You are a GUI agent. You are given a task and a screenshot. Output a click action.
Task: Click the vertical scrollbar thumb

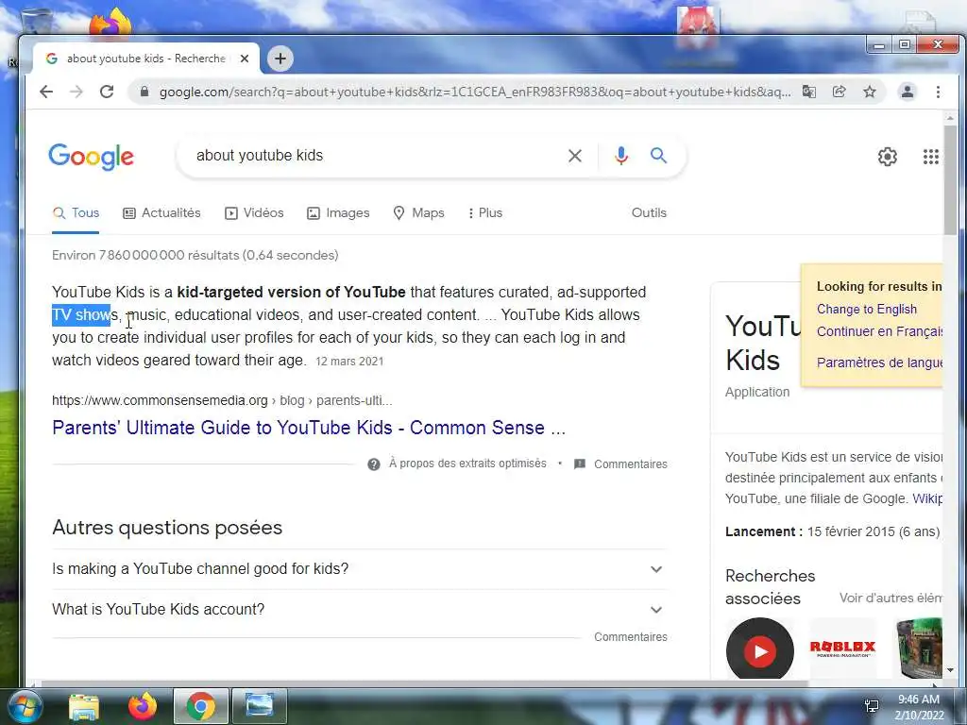tap(950, 180)
